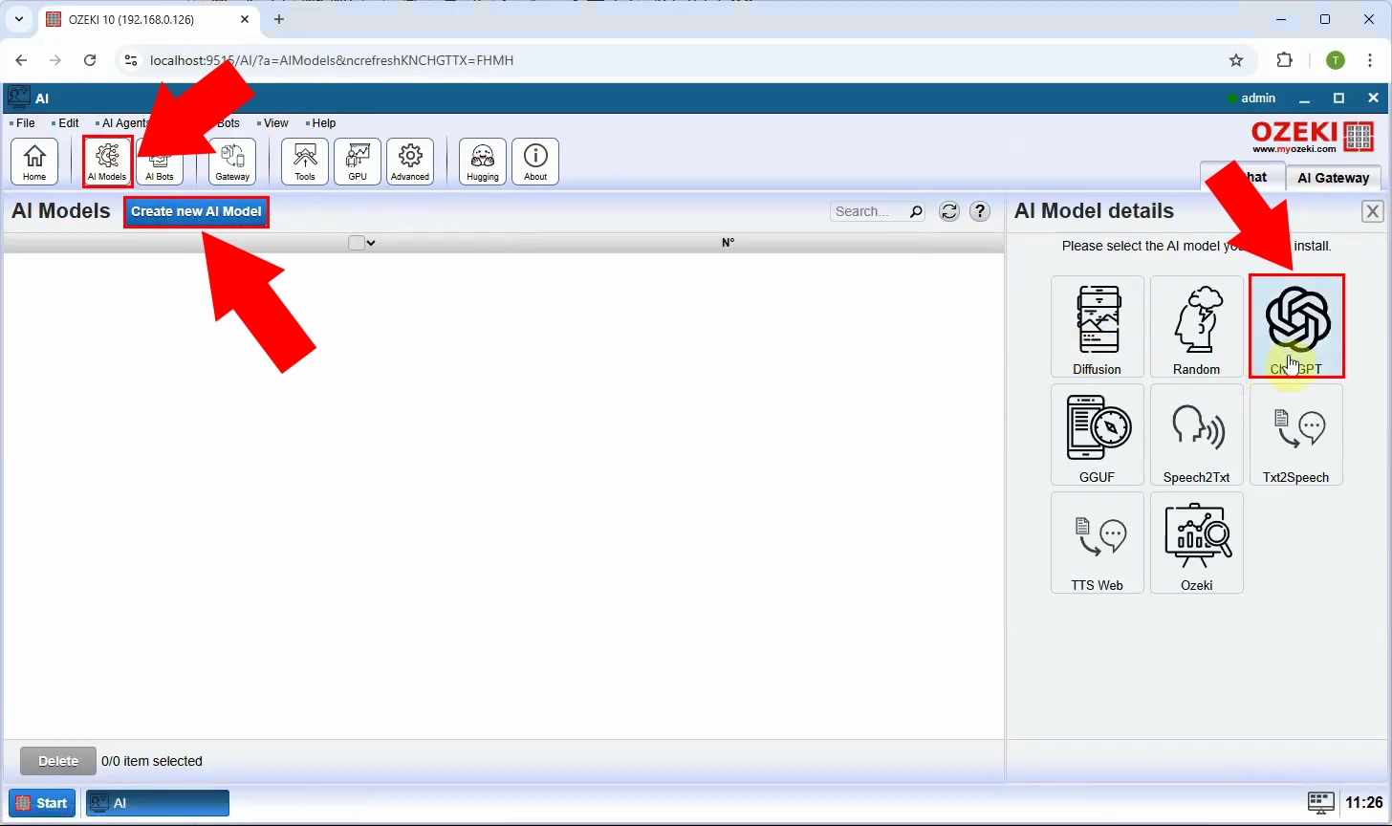Expand the browser tab search dropdown
1392x826 pixels.
18,19
